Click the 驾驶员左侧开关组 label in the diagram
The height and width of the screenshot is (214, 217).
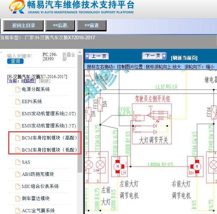pos(152,99)
